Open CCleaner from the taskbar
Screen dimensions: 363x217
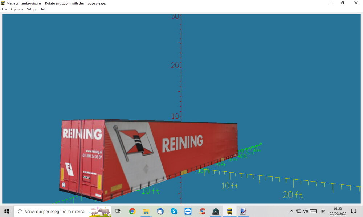coord(202,211)
